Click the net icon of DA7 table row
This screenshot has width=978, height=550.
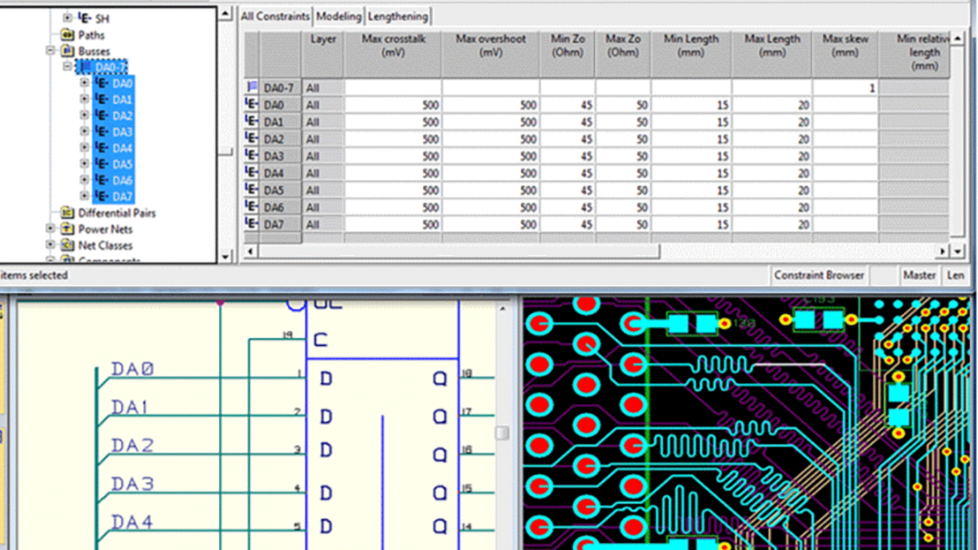[x=252, y=224]
